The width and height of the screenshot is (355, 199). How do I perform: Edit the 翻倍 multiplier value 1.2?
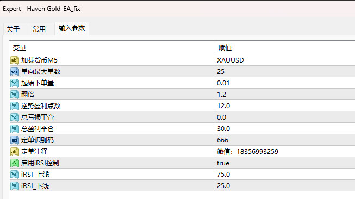coord(285,95)
